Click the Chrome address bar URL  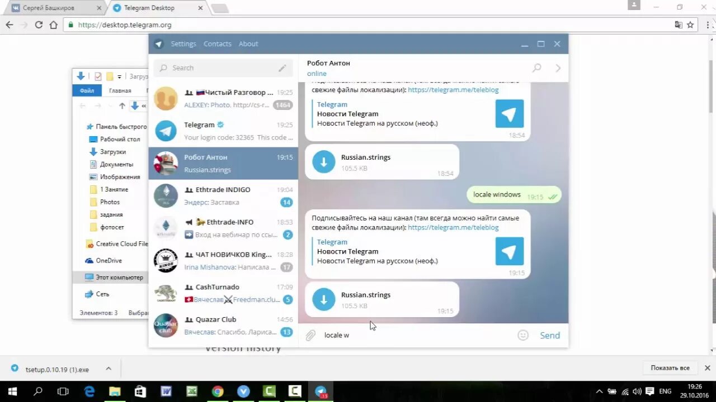click(125, 25)
